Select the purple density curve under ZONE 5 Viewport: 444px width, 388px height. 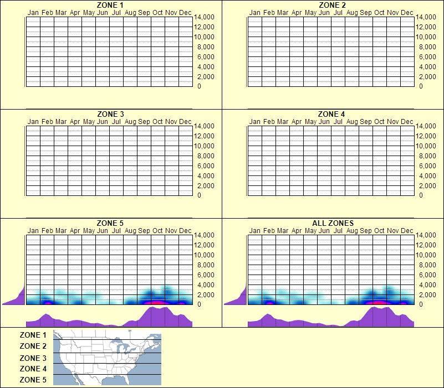108,318
